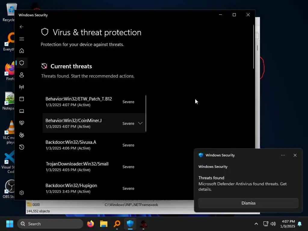The width and height of the screenshot is (308, 231).
Task: Close the Windows Security notification toast
Action: click(x=295, y=155)
